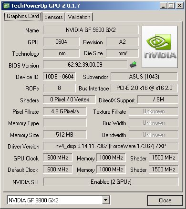Click Subvendor field ASUS (1043)
The image size is (186, 209).
click(x=144, y=77)
